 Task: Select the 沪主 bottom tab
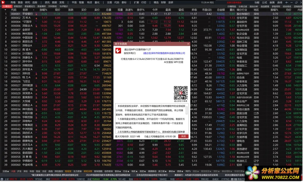click(x=20, y=171)
